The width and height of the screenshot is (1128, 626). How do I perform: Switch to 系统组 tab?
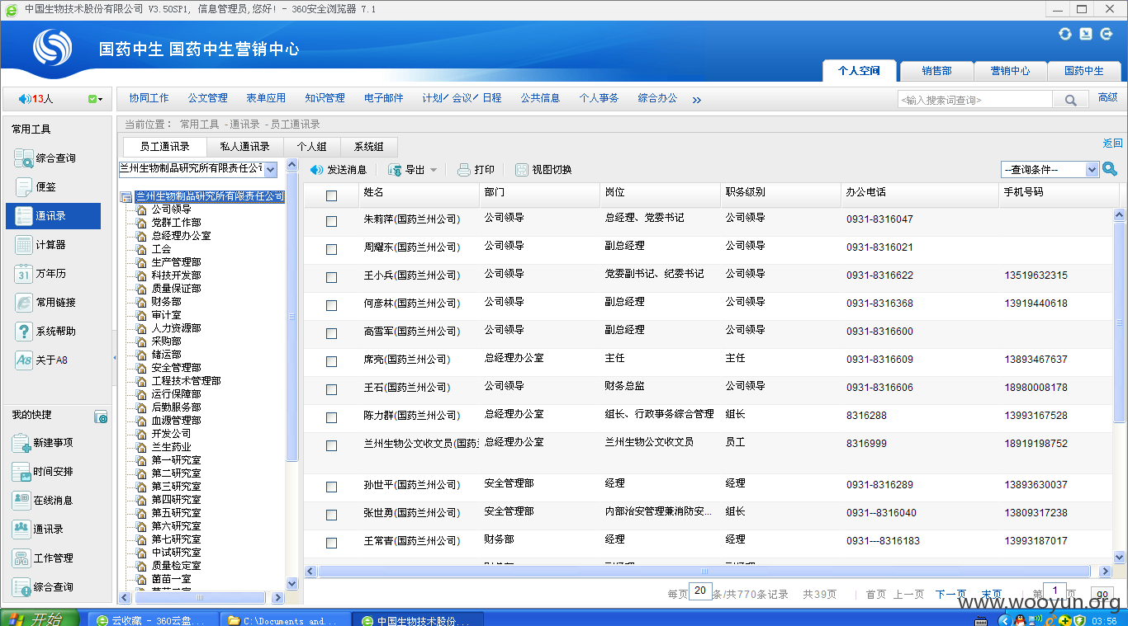click(368, 147)
